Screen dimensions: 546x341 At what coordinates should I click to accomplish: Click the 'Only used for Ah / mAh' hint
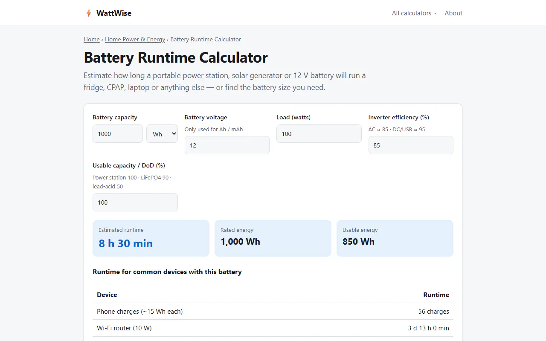pyautogui.click(x=214, y=129)
